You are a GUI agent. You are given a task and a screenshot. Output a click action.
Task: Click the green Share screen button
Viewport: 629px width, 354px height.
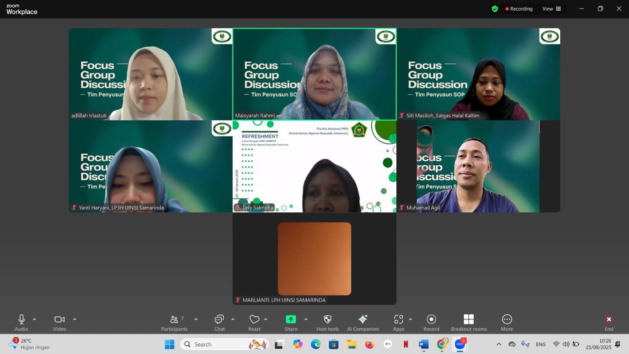291,319
